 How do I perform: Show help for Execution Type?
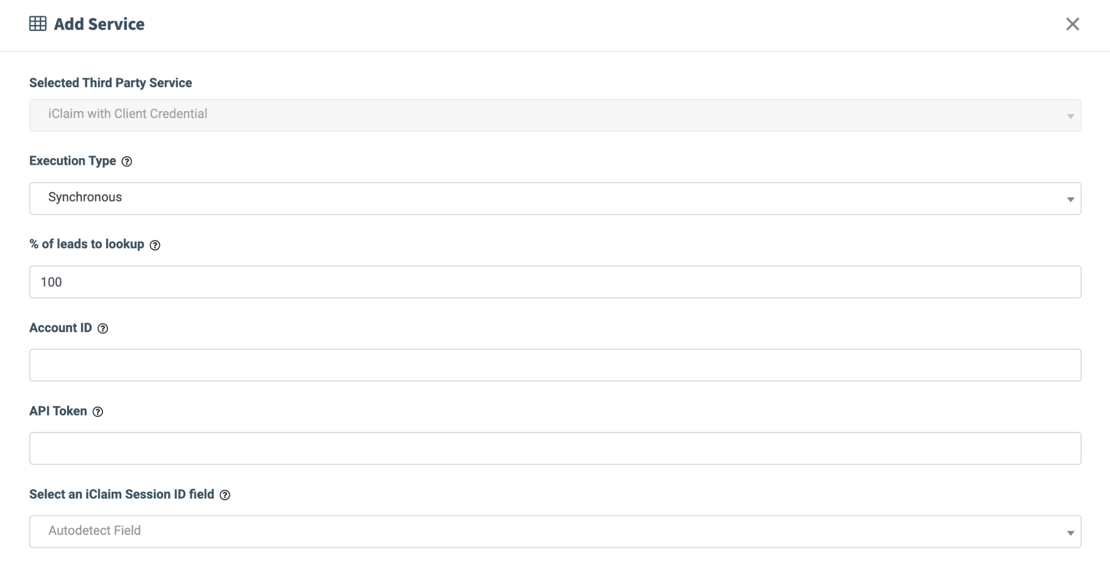click(127, 161)
